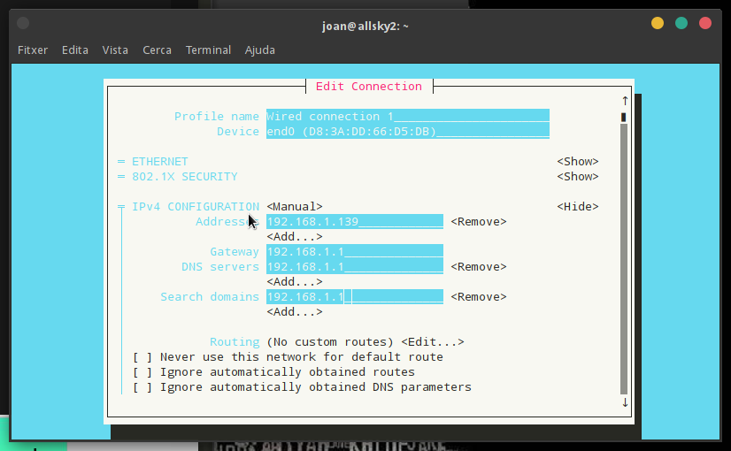
Task: Open the Cerca menu
Action: (158, 50)
